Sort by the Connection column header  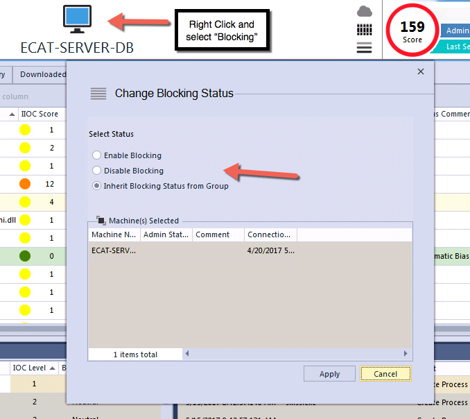(x=270, y=234)
